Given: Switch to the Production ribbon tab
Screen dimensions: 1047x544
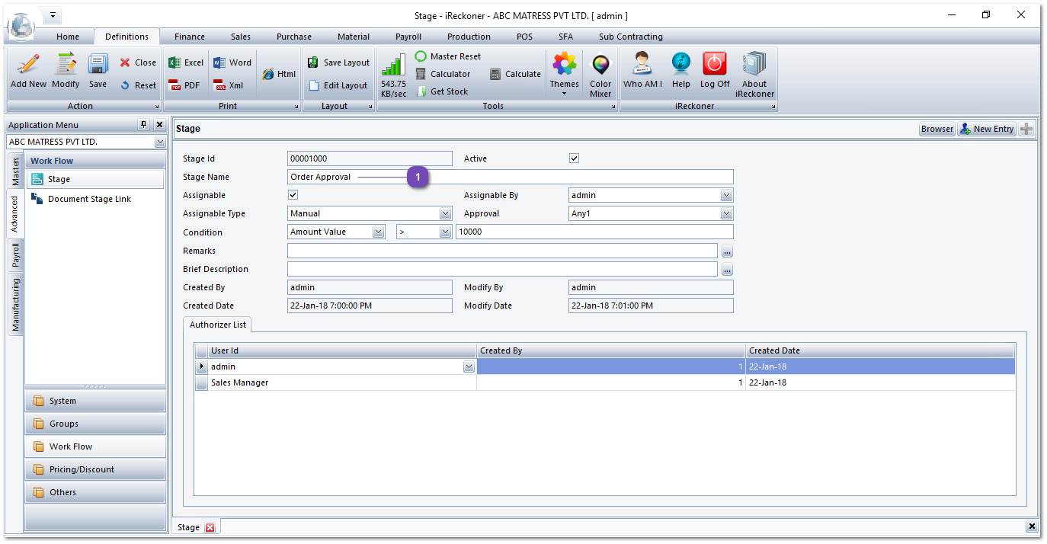Looking at the screenshot, I should pos(469,37).
